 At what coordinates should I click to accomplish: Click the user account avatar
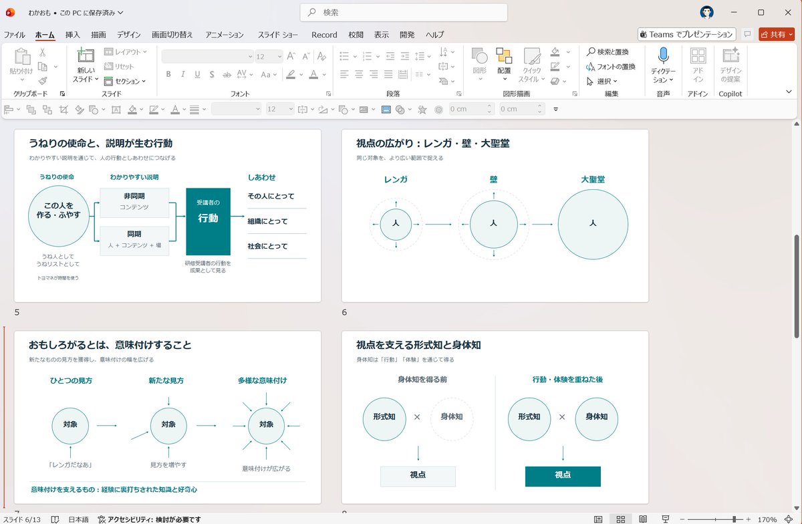click(707, 12)
